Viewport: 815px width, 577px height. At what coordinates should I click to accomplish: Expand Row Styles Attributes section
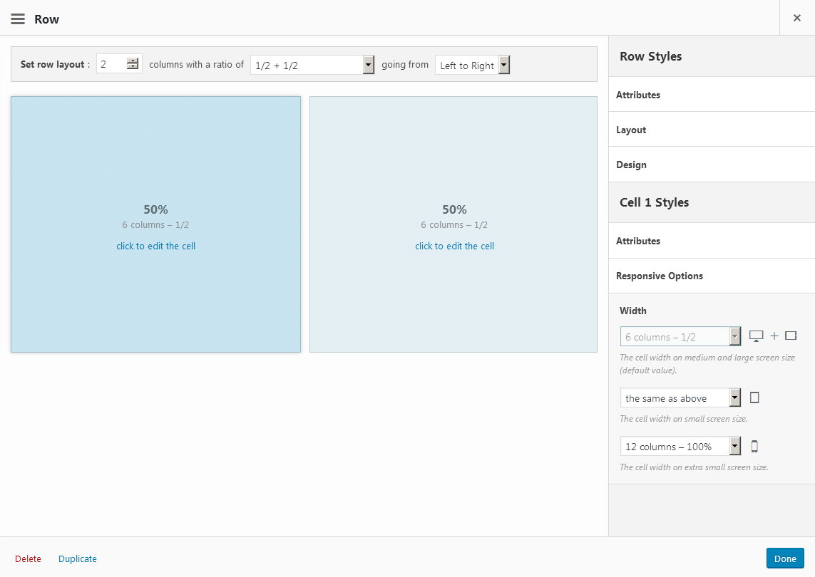712,95
